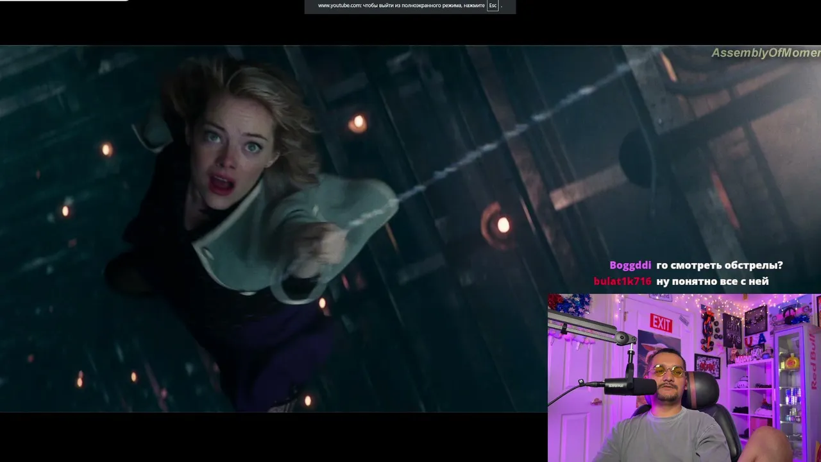Click chat message "ну понятно все с ней"
The width and height of the screenshot is (821, 462).
point(712,281)
